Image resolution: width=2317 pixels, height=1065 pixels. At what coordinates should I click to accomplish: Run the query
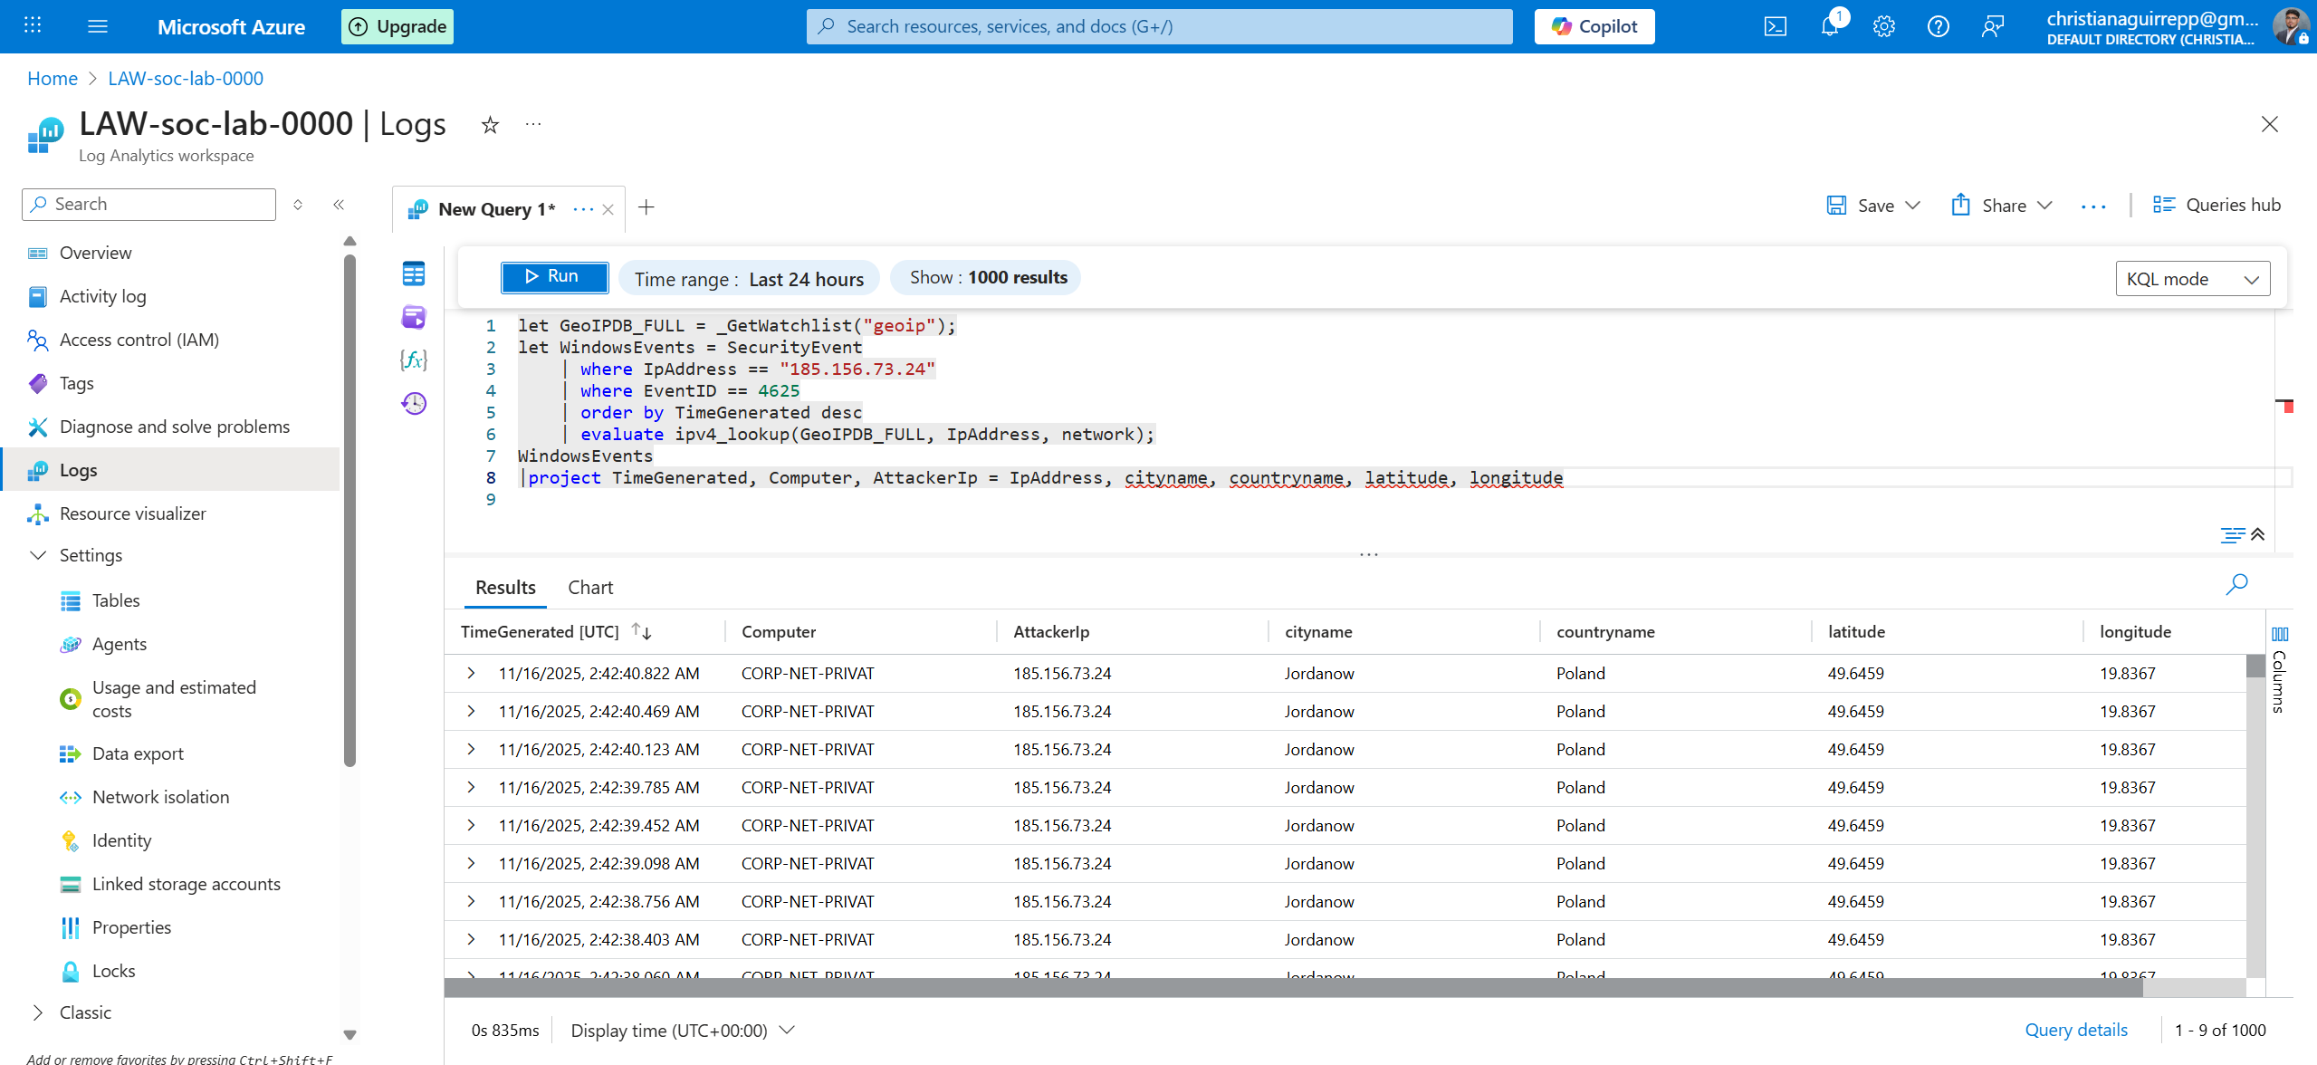(x=554, y=277)
